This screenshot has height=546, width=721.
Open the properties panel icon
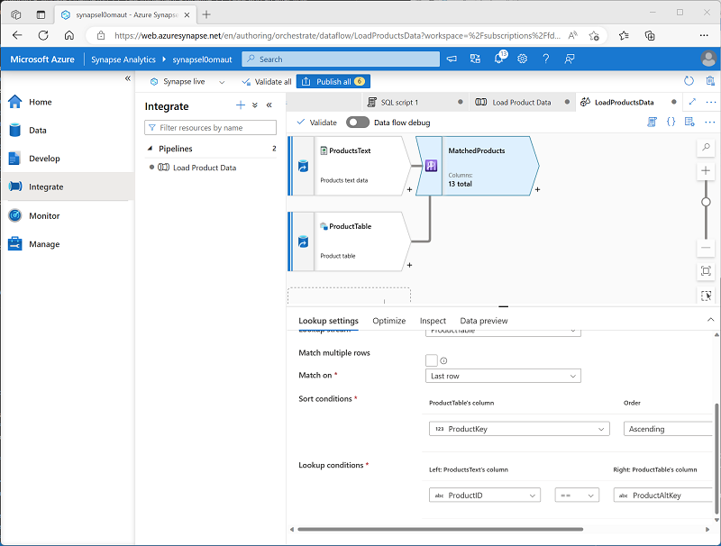(689, 122)
